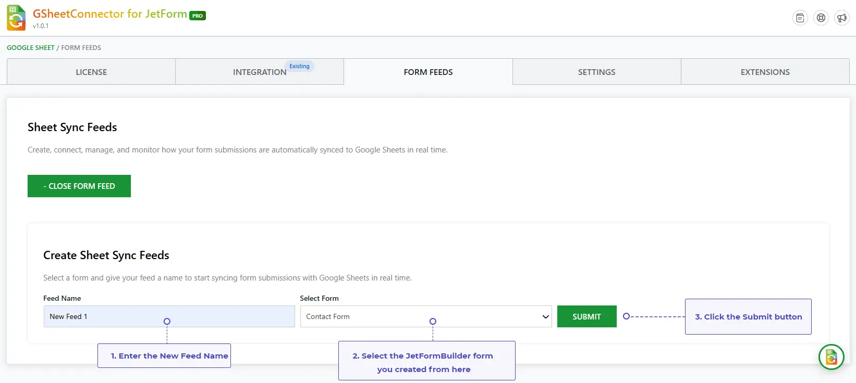
Task: Select the FORM FEEDS tab
Action: pyautogui.click(x=428, y=72)
